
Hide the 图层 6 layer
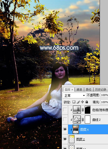tap(65, 129)
